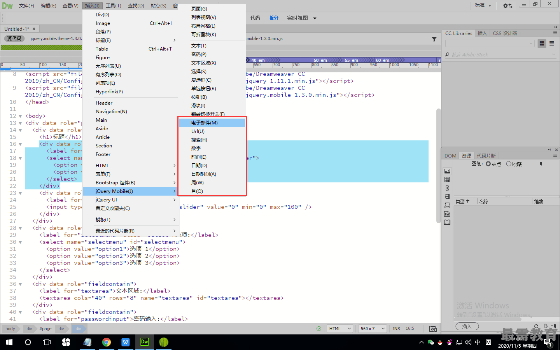Select the 收藏 radio button
Screen dimensions: 560x350
(x=509, y=164)
